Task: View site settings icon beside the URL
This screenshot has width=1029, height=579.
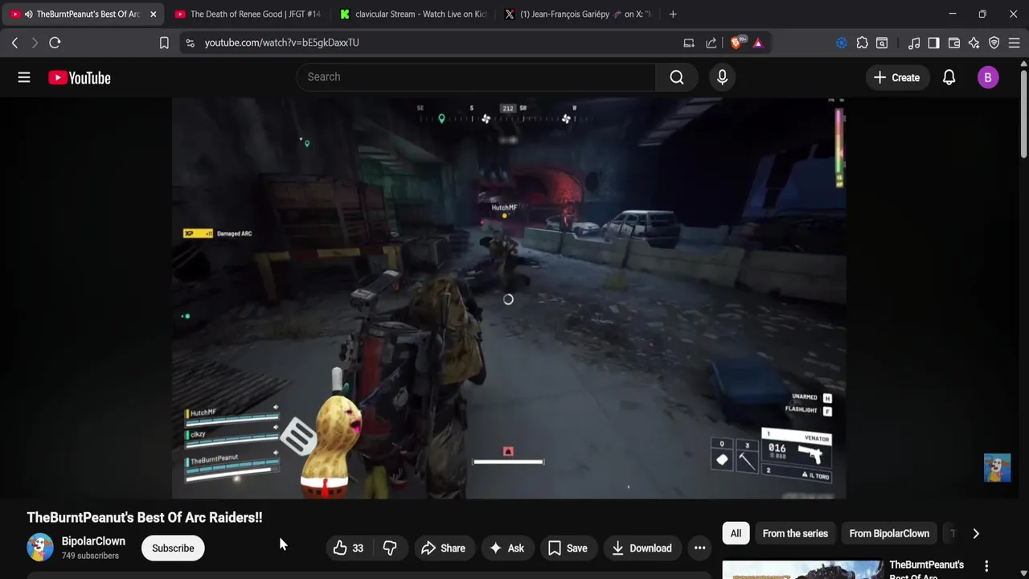Action: pos(190,43)
